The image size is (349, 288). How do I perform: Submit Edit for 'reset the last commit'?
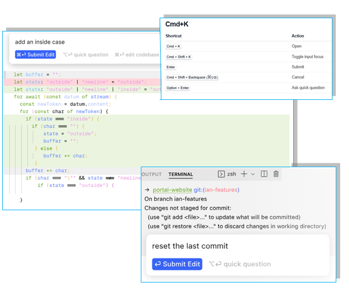tap(177, 264)
